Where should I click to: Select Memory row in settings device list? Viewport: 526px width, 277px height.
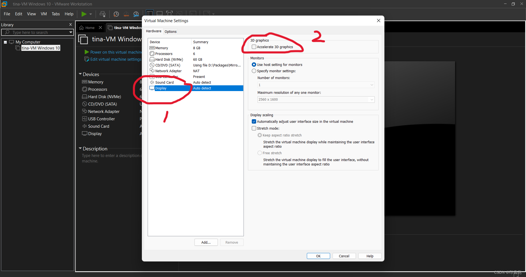[195, 48]
